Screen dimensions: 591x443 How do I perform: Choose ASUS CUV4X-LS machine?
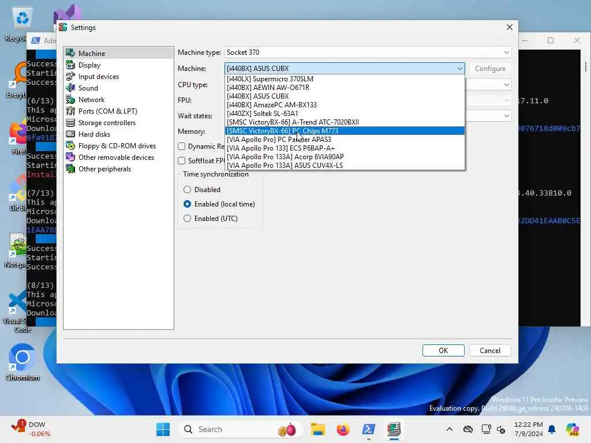click(x=345, y=166)
